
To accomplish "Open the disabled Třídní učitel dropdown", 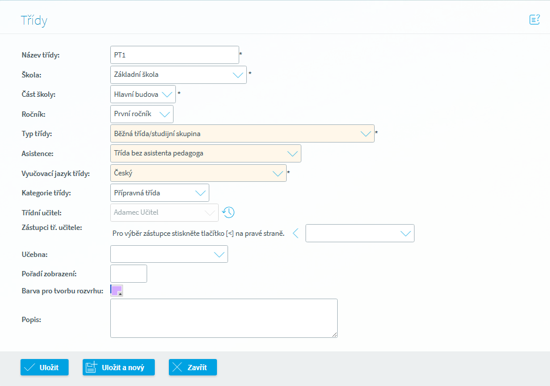I will click(164, 212).
